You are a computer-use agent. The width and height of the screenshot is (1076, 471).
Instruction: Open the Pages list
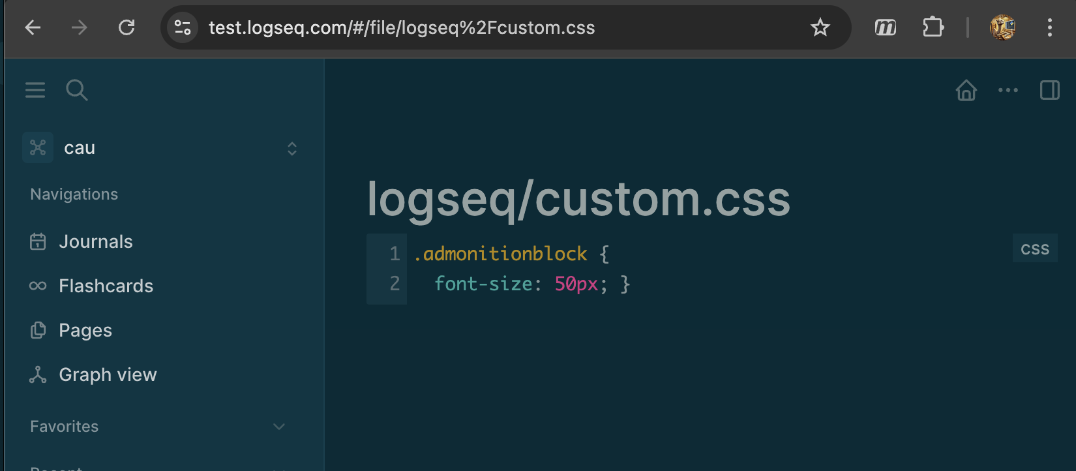point(85,331)
